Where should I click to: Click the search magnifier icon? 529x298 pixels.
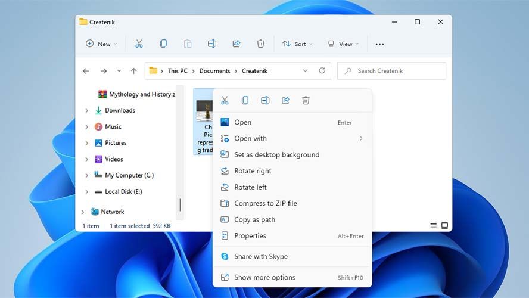348,70
